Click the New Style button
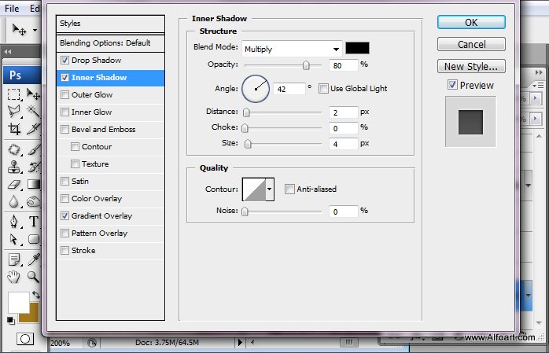549x353 pixels. point(471,66)
